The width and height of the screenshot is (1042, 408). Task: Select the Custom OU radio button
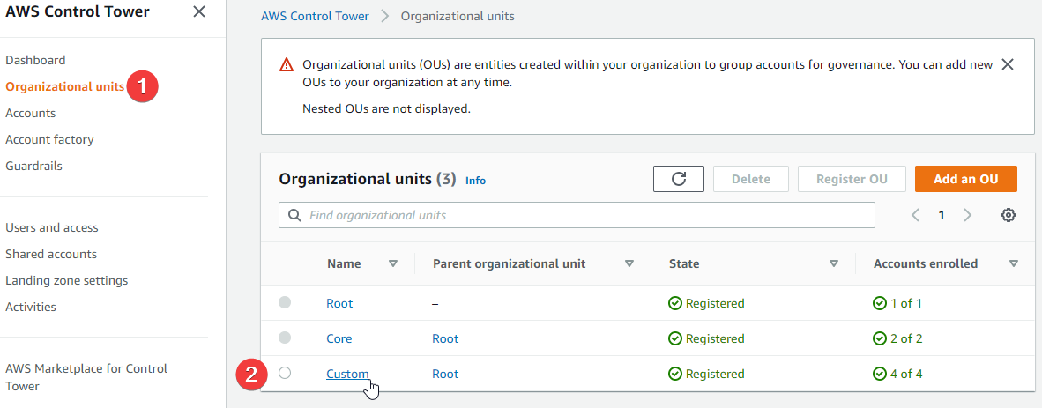(x=285, y=374)
